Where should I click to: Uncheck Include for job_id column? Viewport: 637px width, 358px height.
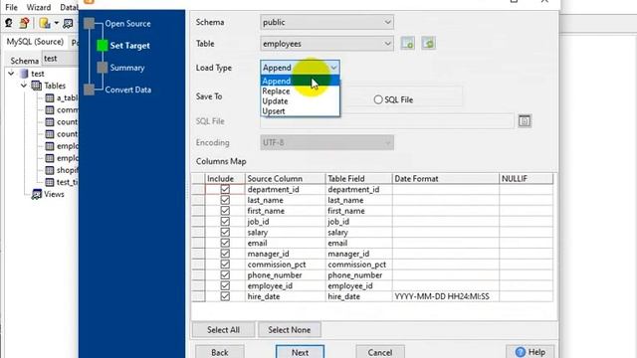(x=225, y=222)
